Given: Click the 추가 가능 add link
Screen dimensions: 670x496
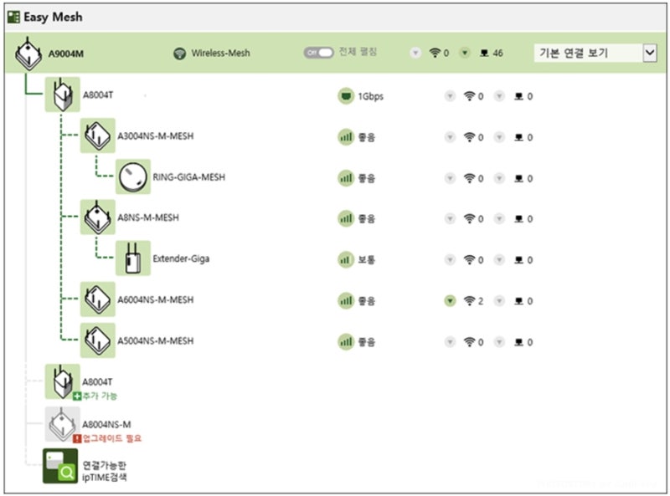Looking at the screenshot, I should (95, 396).
